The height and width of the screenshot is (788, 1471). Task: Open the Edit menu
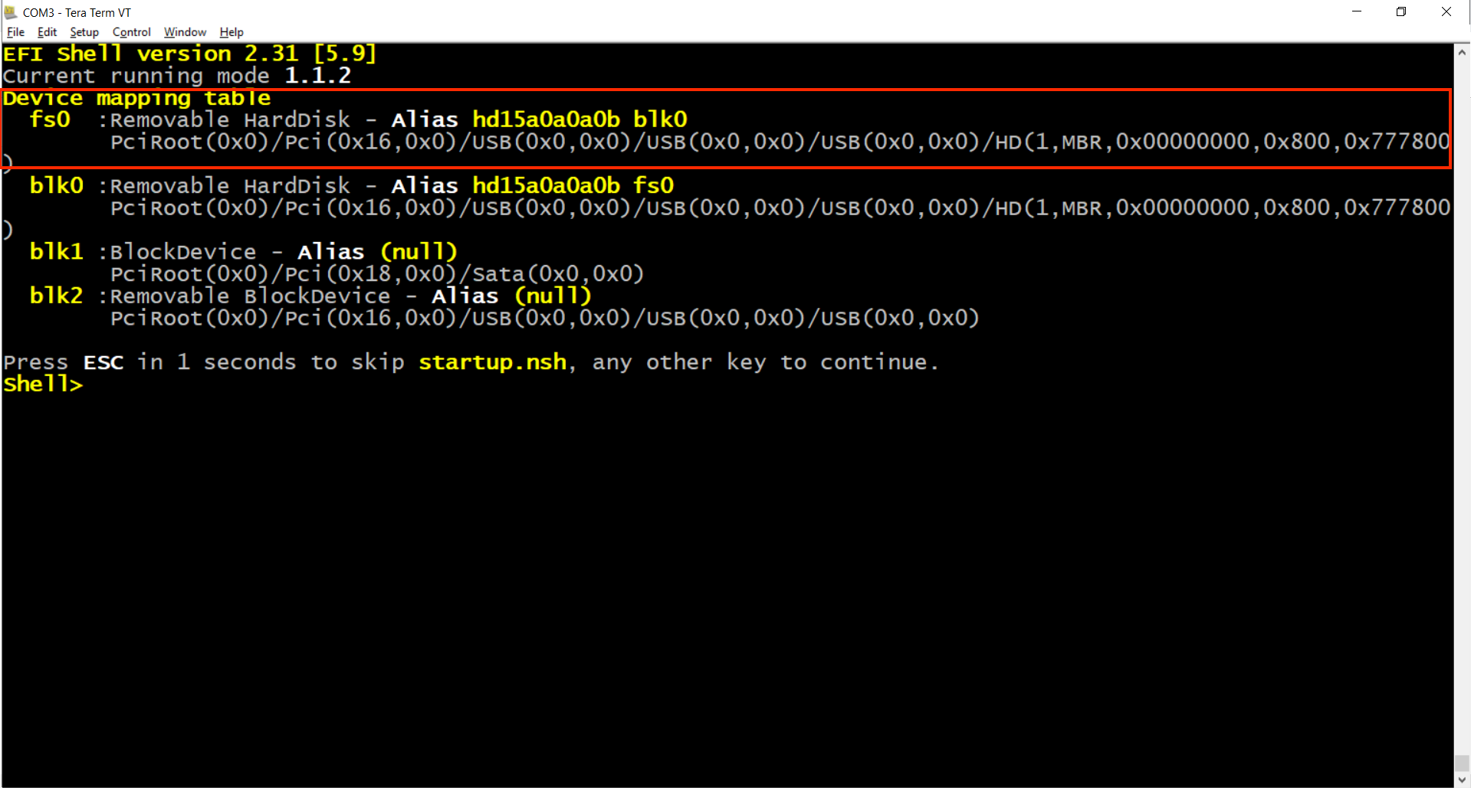pos(47,32)
